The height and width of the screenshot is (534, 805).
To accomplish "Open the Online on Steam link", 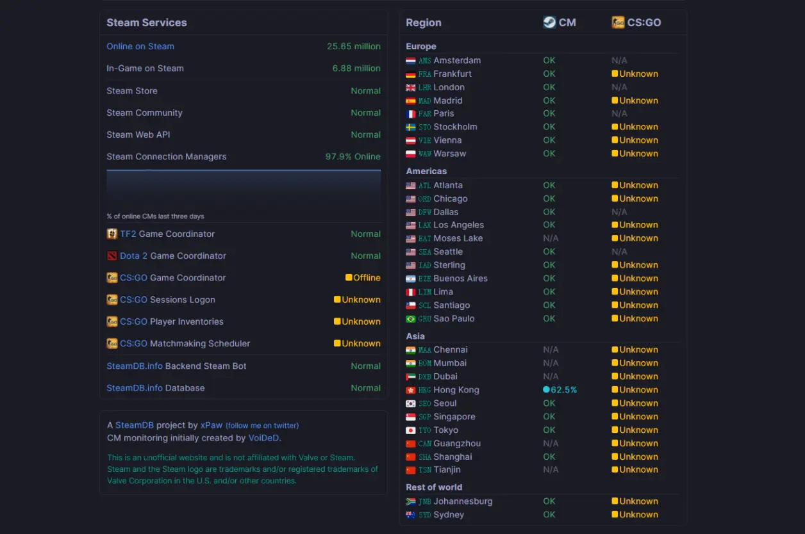I will (x=140, y=46).
